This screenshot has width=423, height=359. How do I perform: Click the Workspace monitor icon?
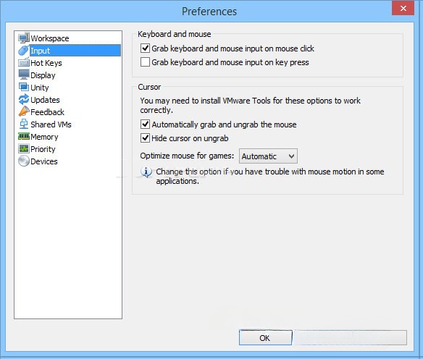pyautogui.click(x=24, y=38)
